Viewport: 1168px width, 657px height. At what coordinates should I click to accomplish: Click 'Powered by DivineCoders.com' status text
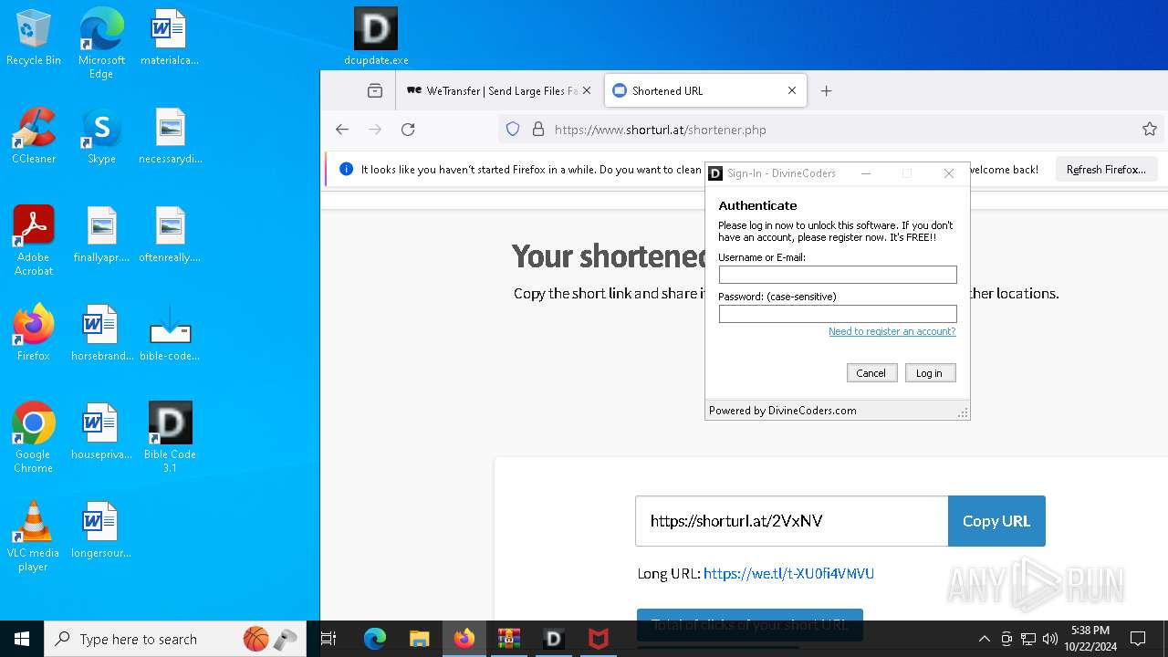783,411
